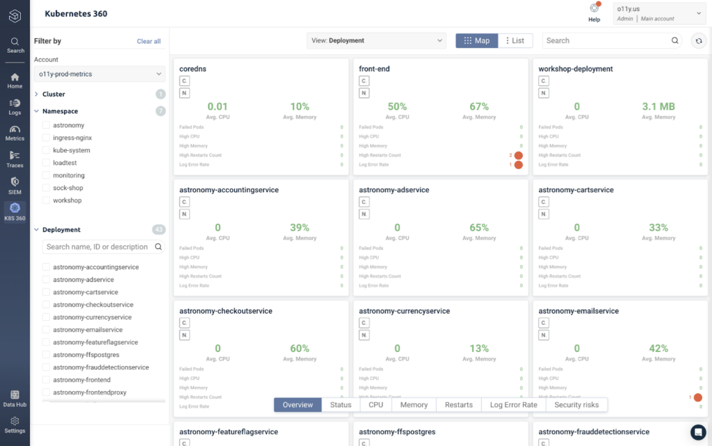
Task: Switch to the Status tab
Action: pos(341,405)
